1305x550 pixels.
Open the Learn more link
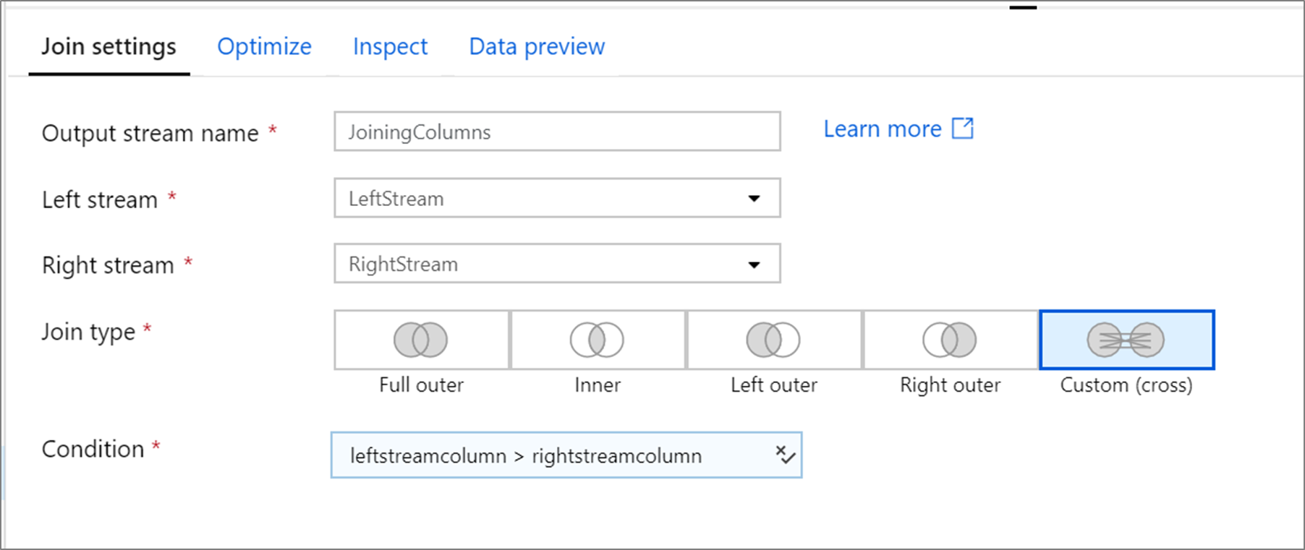(x=883, y=129)
